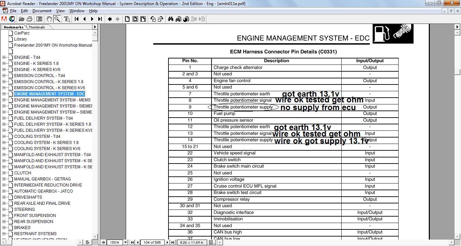Go to First Page using toolbar icon

pos(77,19)
